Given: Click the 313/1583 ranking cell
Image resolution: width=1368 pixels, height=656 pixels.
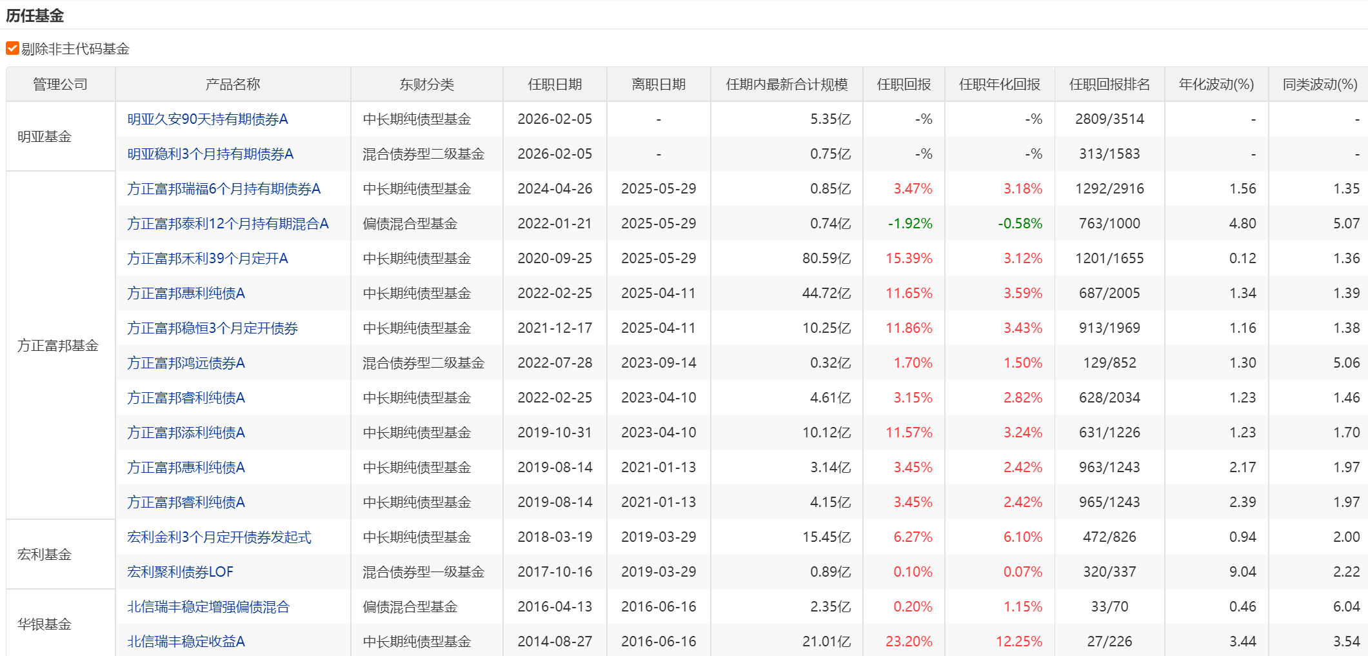Looking at the screenshot, I should [x=1109, y=154].
